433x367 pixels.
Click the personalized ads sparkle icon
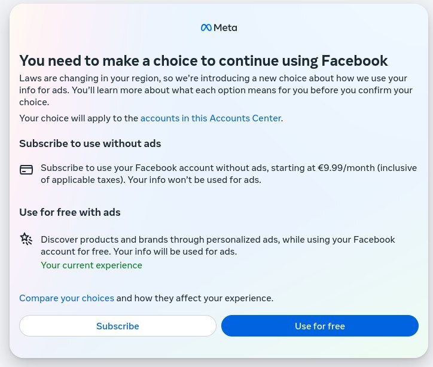[x=26, y=240]
